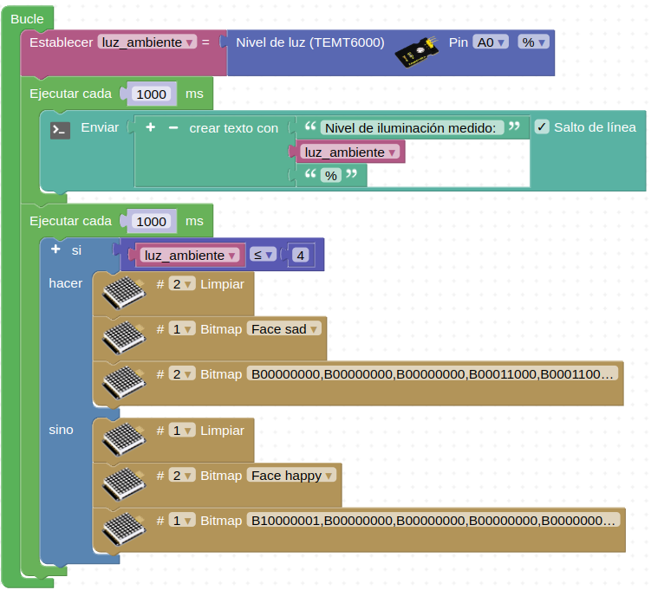Toggle the Salto de línea checkbox
The height and width of the screenshot is (590, 651).
(542, 127)
